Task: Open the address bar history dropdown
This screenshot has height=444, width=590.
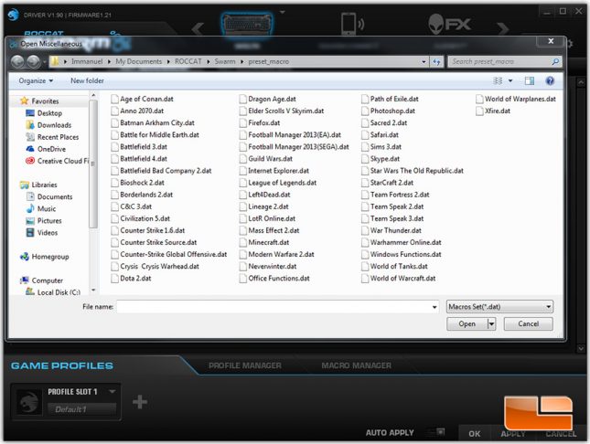Action: pyautogui.click(x=424, y=61)
